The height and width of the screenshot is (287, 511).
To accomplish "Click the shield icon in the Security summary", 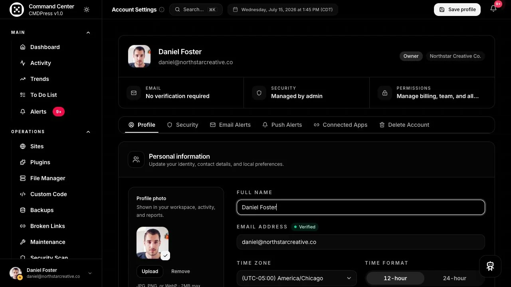I will 259,93.
